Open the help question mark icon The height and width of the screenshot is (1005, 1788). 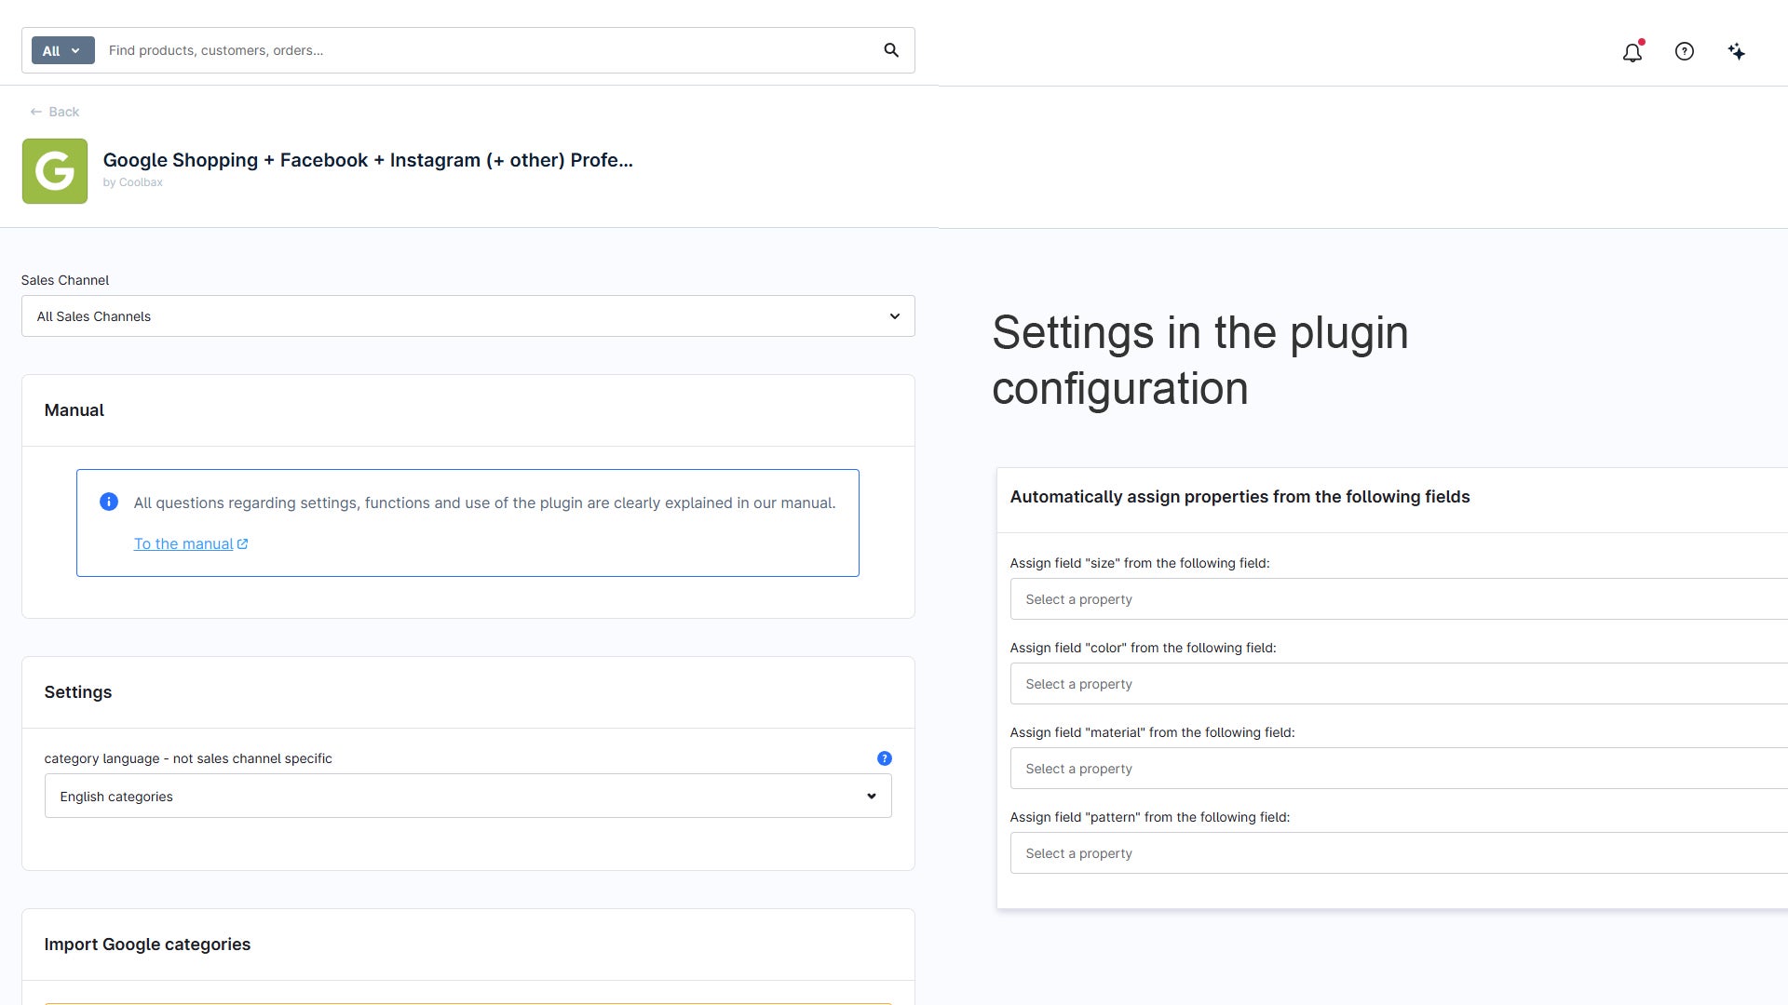tap(1685, 52)
